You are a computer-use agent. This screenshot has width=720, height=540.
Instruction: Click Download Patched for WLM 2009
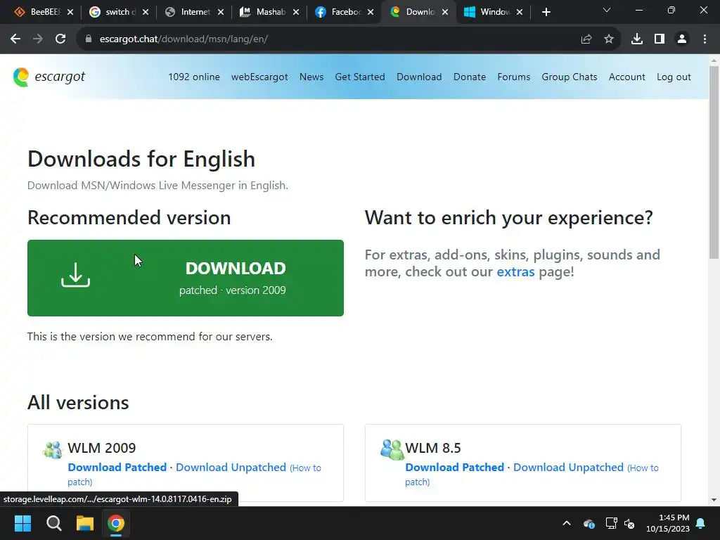pyautogui.click(x=117, y=468)
